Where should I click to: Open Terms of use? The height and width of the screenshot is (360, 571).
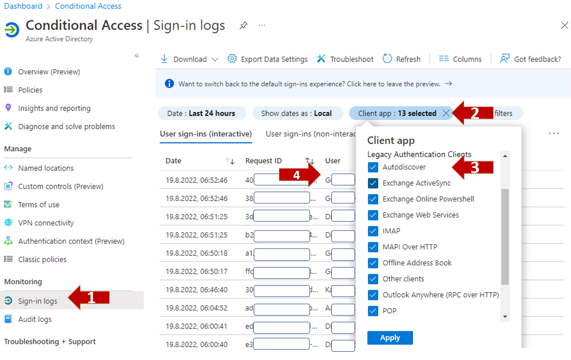39,205
